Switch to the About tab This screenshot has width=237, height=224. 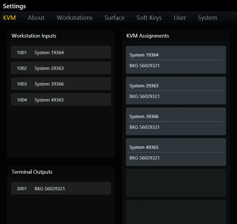coord(36,18)
